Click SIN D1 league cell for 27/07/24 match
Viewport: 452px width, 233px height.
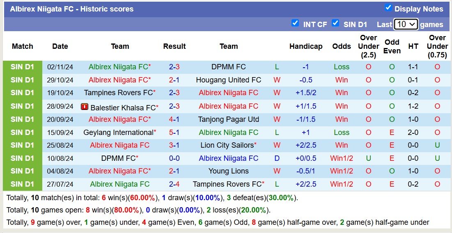(x=23, y=184)
